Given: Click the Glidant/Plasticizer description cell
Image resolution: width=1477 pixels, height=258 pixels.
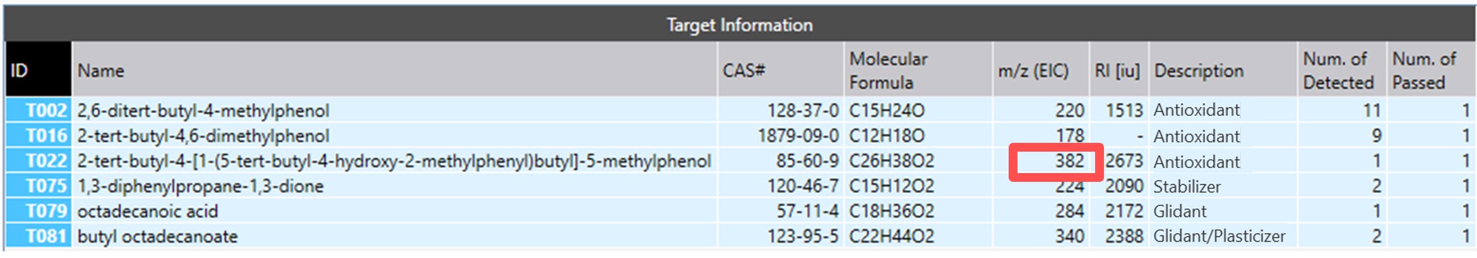Looking at the screenshot, I should [x=1219, y=236].
